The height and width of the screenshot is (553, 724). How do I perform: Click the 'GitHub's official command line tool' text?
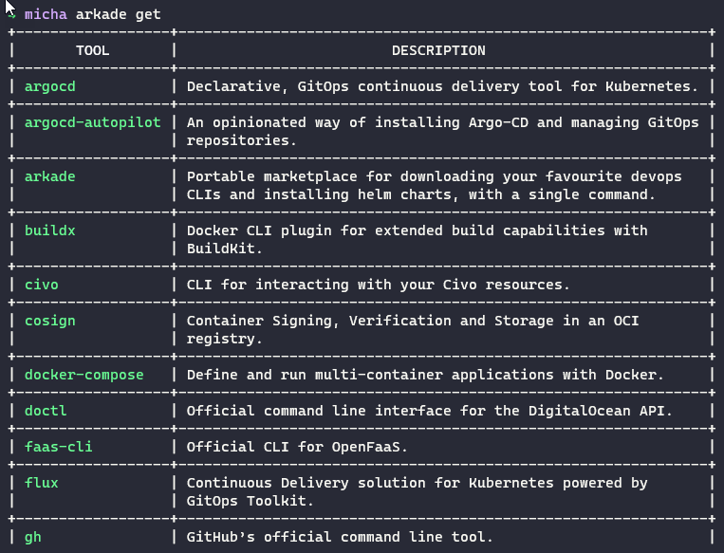[339, 537]
